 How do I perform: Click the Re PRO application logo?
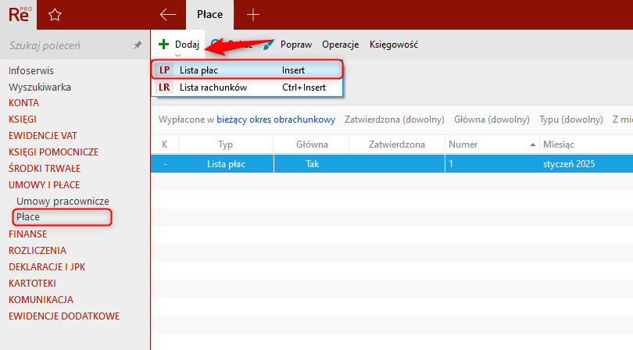tap(19, 15)
